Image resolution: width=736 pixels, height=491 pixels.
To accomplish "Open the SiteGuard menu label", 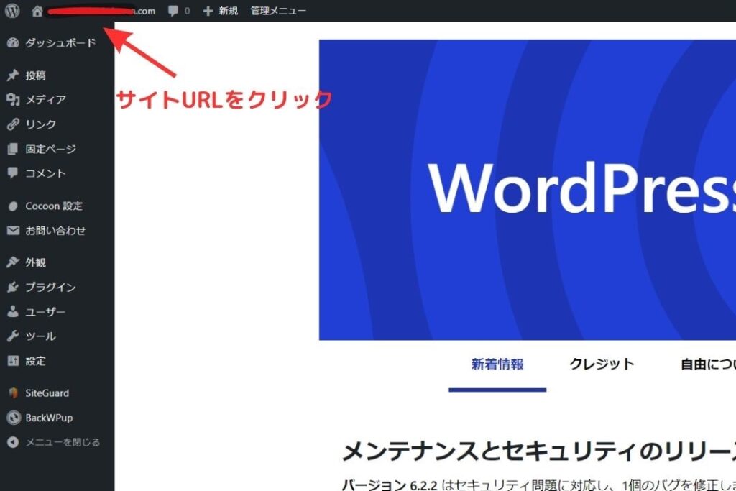I will (x=47, y=393).
